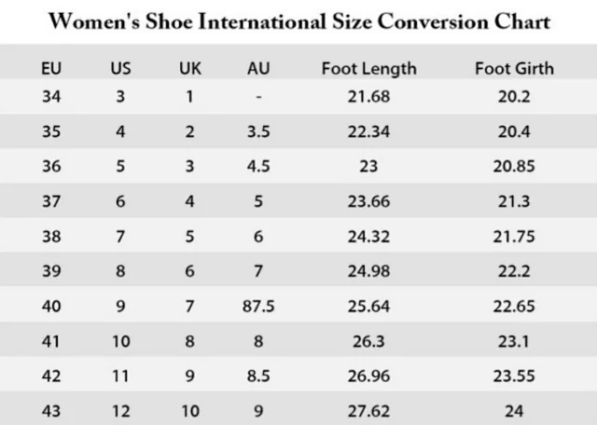Click the foot length 21.68 cell

pos(368,96)
